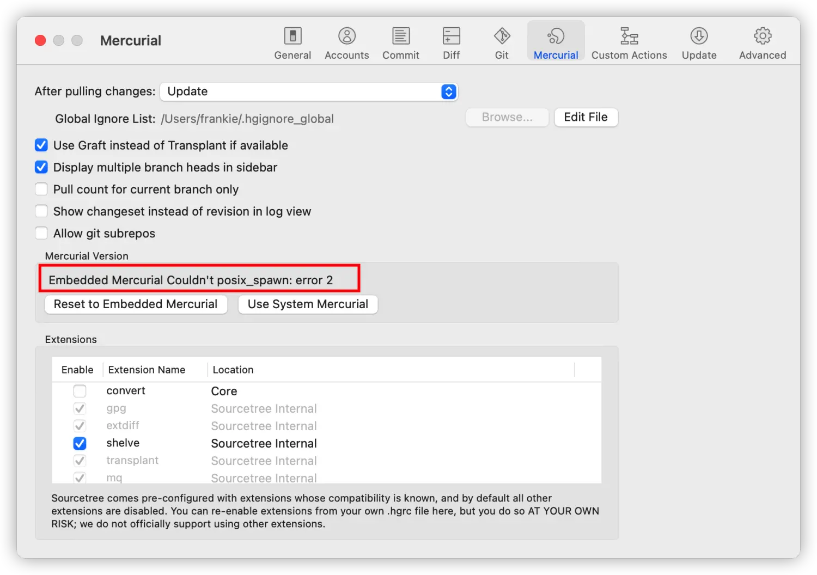This screenshot has height=575, width=817.
Task: Open After pulling changes dropdown
Action: 309,91
